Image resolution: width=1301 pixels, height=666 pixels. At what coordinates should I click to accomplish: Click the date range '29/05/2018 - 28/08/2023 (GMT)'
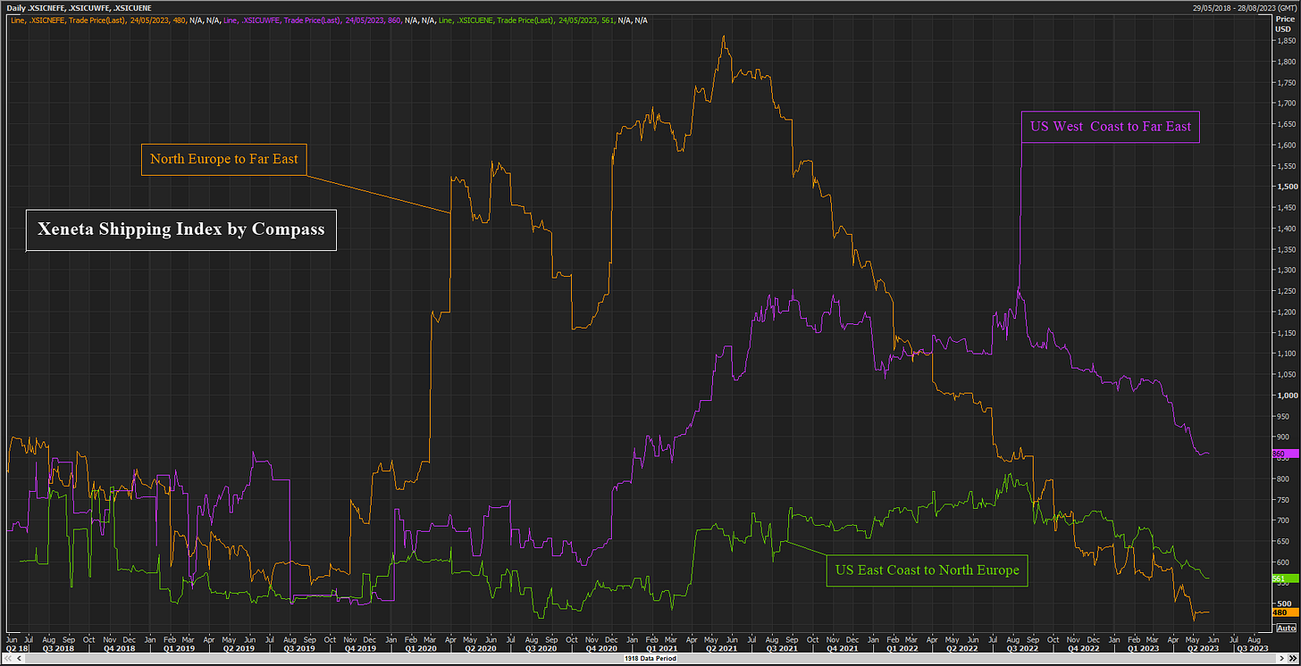coord(1244,7)
